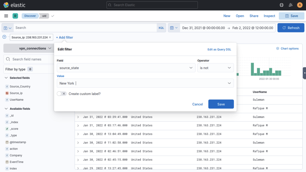This screenshot has width=306, height=172.
Task: Collapse the Available fields section
Action: 6,109
